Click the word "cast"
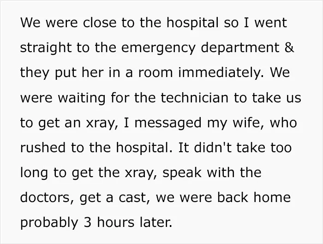The image size is (323, 244). point(134,198)
